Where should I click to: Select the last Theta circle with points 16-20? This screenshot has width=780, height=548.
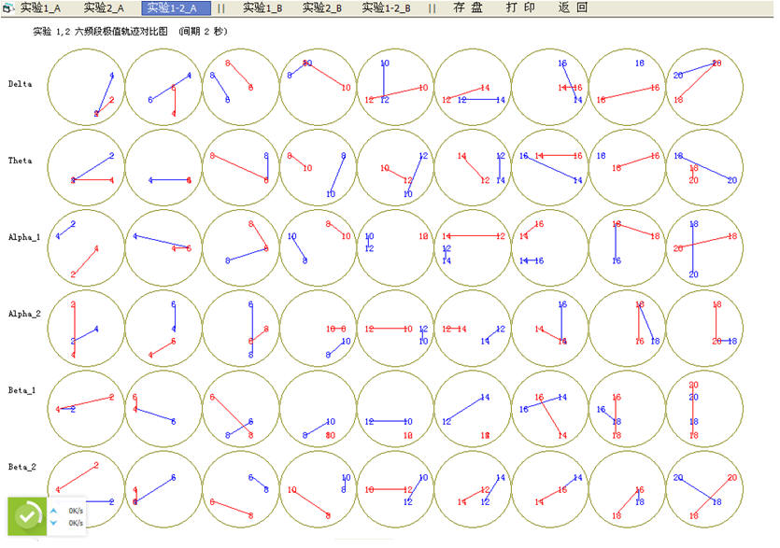point(704,168)
